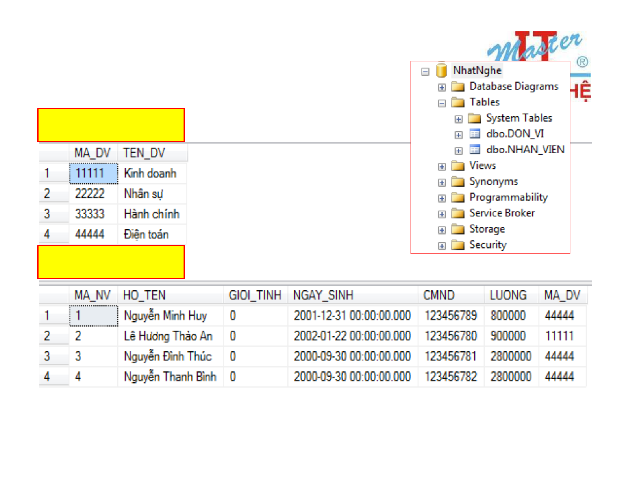Screen dimensions: 624x482
Task: Click the Security folder icon
Action: coord(457,245)
